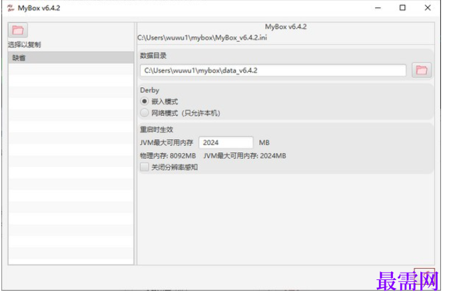Click the MyBox app icon in title bar
This screenshot has height=302, width=451.
[11, 8]
